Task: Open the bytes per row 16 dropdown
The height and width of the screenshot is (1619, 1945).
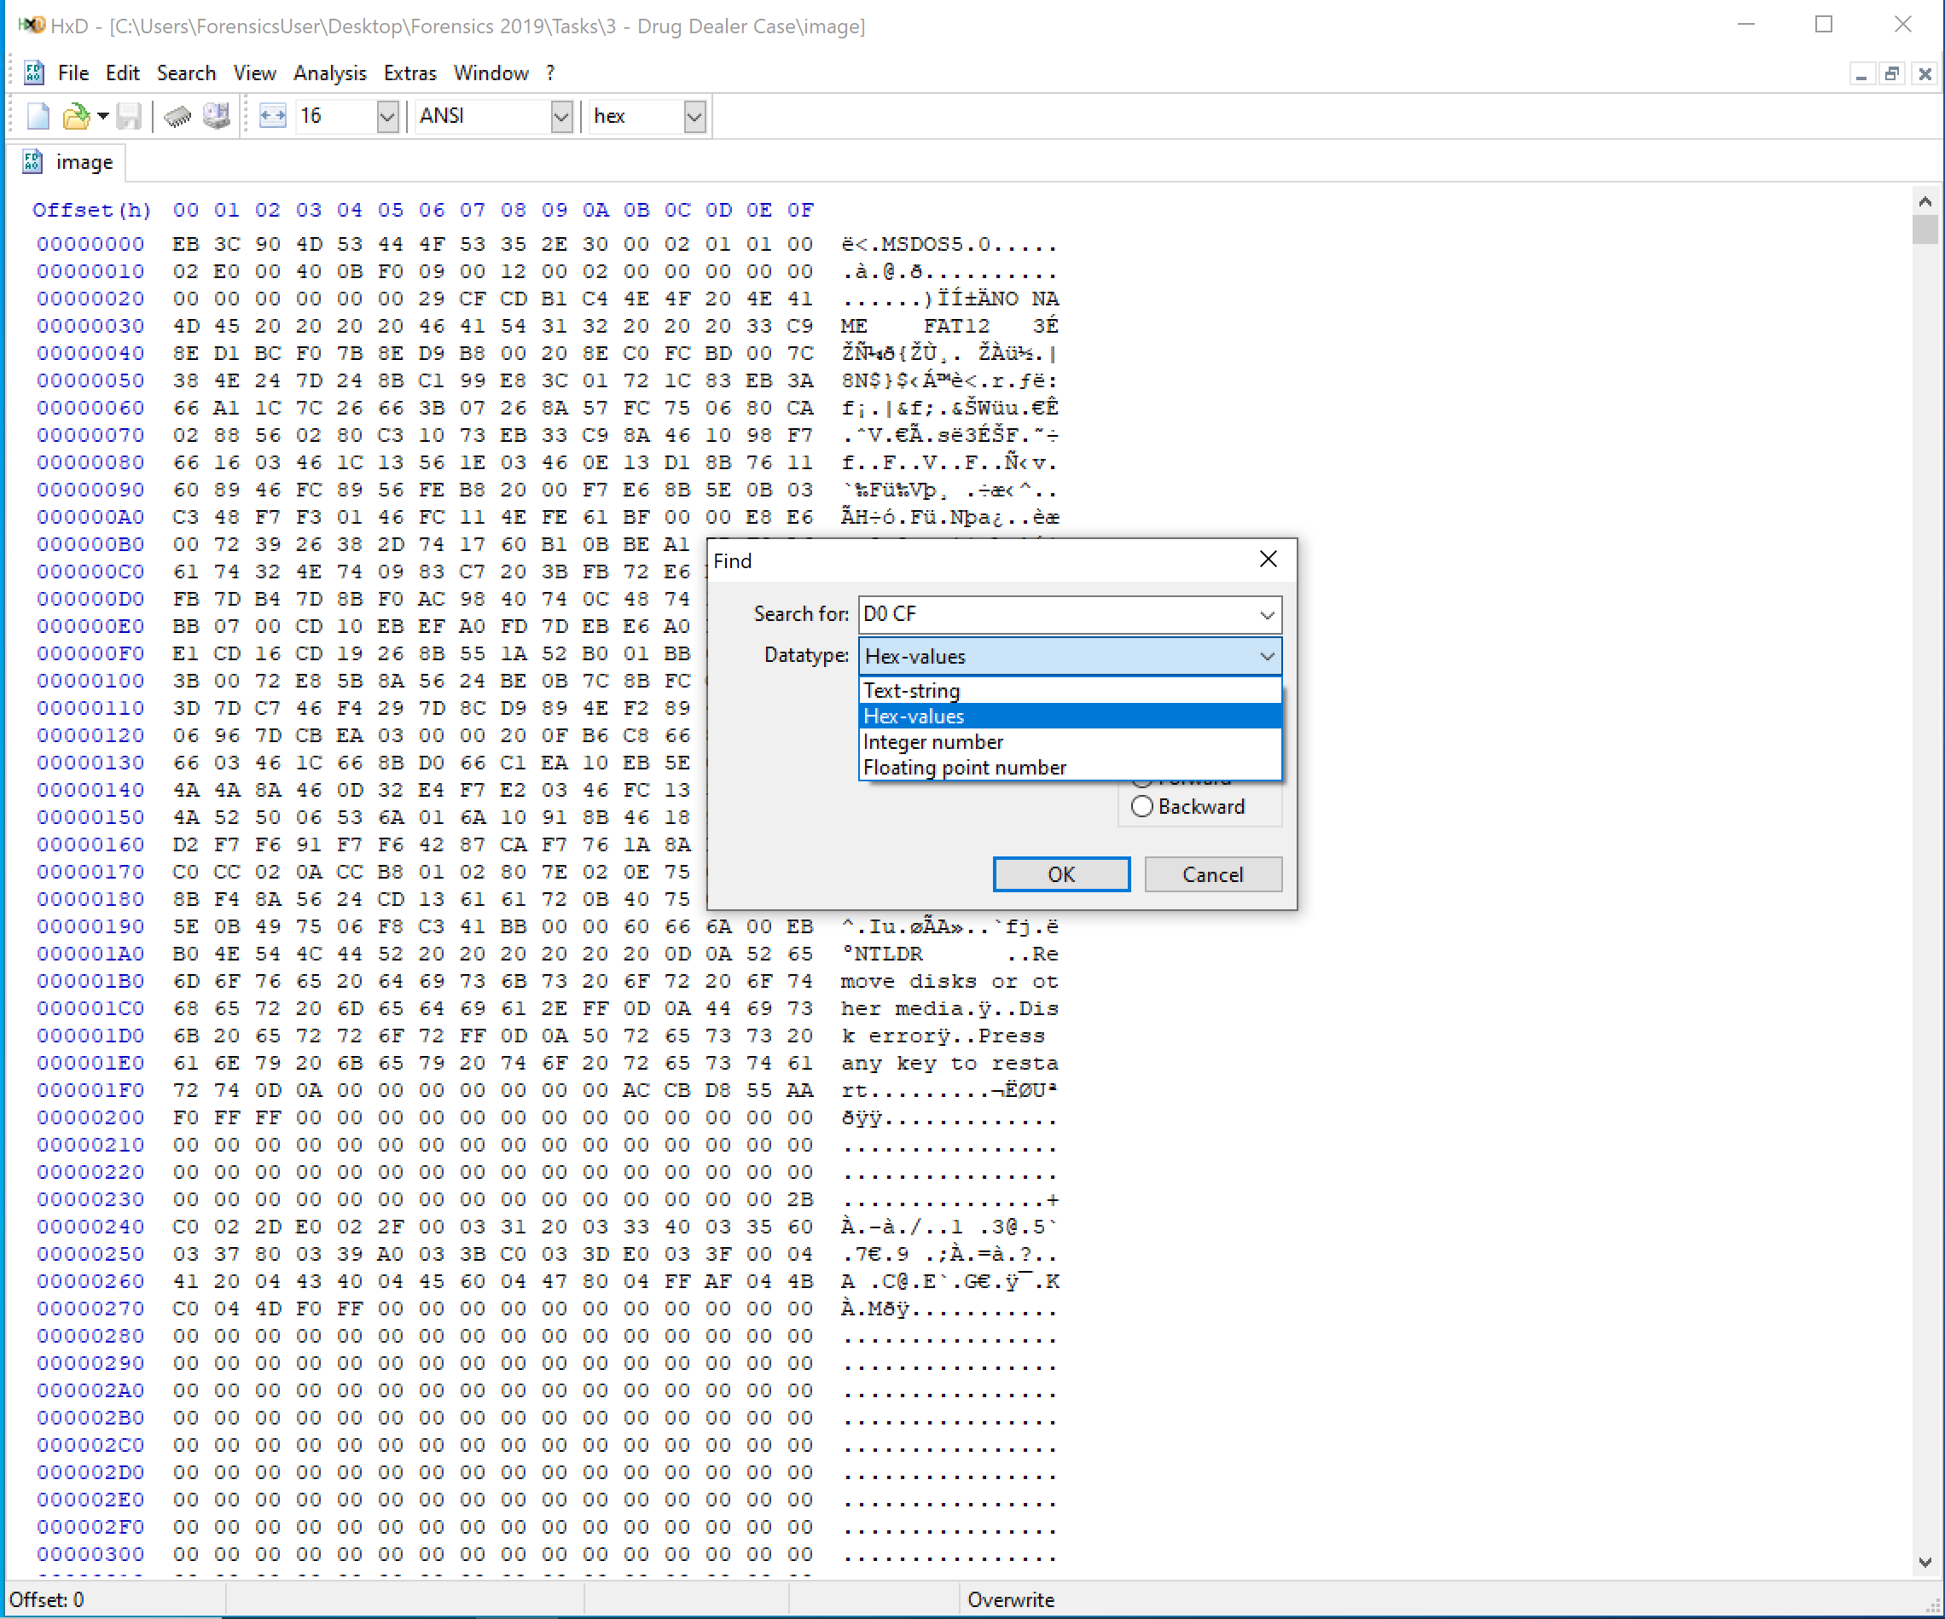Action: pyautogui.click(x=387, y=117)
